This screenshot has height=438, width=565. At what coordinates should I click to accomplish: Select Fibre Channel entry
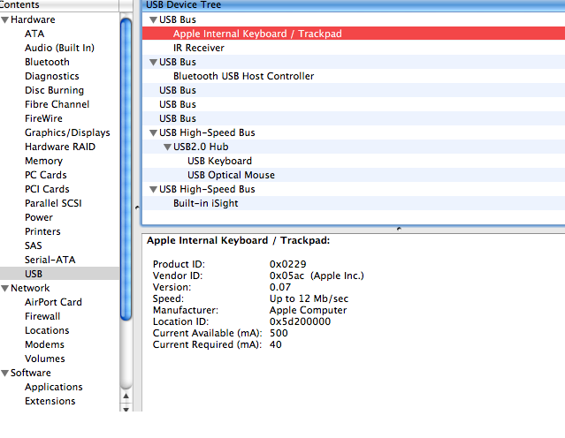pos(57,104)
